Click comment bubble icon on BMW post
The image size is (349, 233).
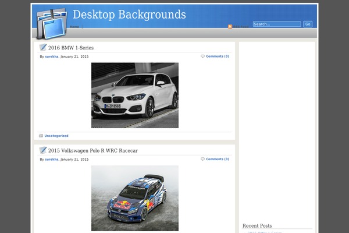coord(202,56)
